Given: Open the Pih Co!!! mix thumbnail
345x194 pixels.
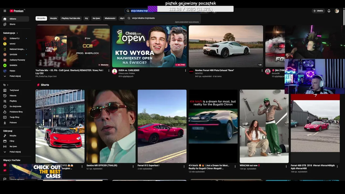Looking at the screenshot, I should [x=73, y=46].
